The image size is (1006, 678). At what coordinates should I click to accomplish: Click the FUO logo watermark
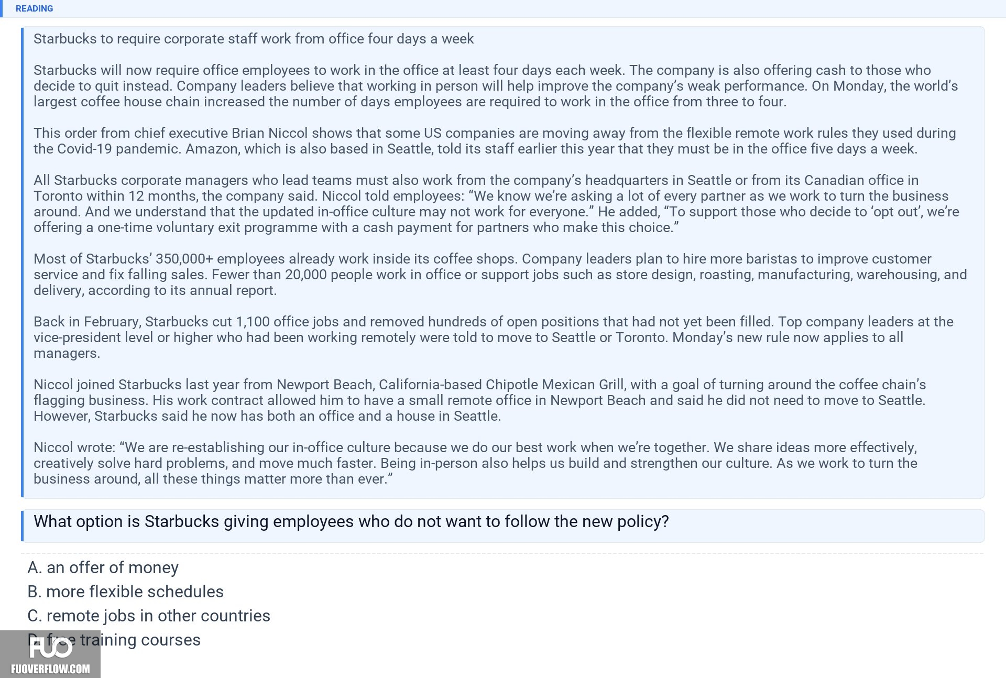[50, 648]
